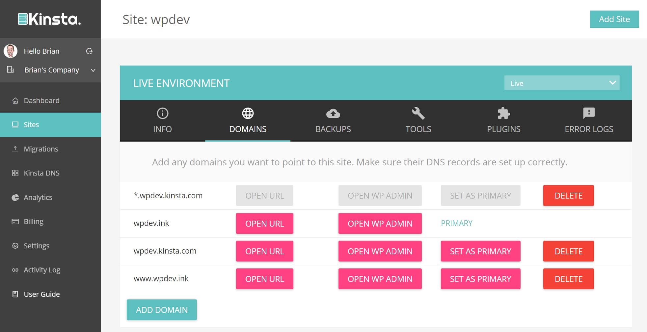Open Kinsta DNS in the sidebar
Image resolution: width=647 pixels, height=332 pixels.
coord(50,173)
